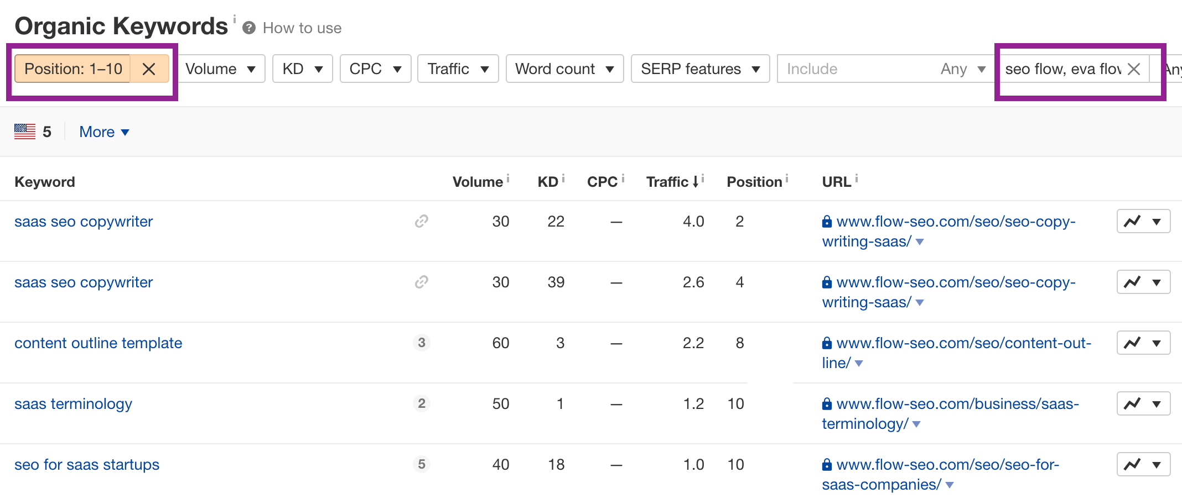The image size is (1182, 504).
Task: Open the More options menu
Action: click(104, 132)
